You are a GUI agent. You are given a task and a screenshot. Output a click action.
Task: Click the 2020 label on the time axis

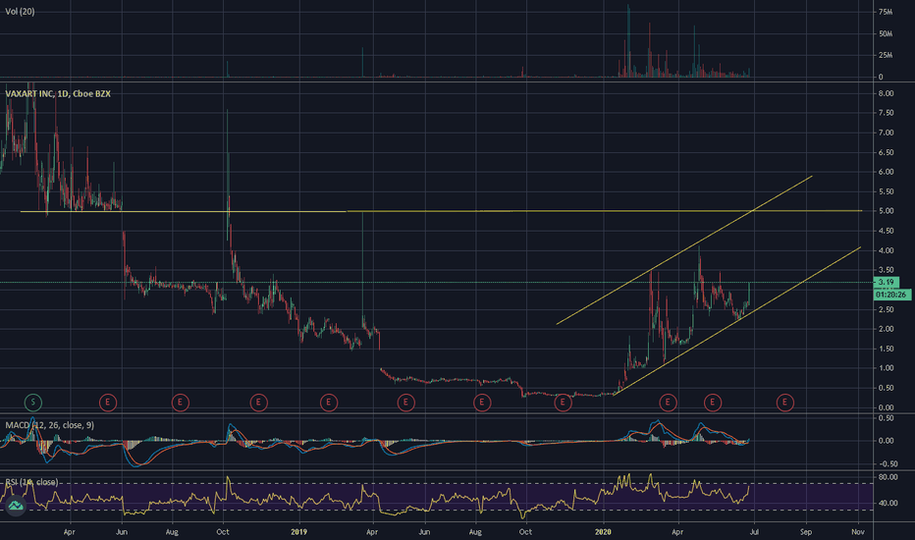click(x=603, y=532)
